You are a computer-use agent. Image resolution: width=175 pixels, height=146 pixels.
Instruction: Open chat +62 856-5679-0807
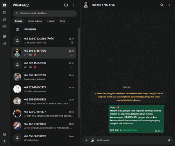pos(44,138)
